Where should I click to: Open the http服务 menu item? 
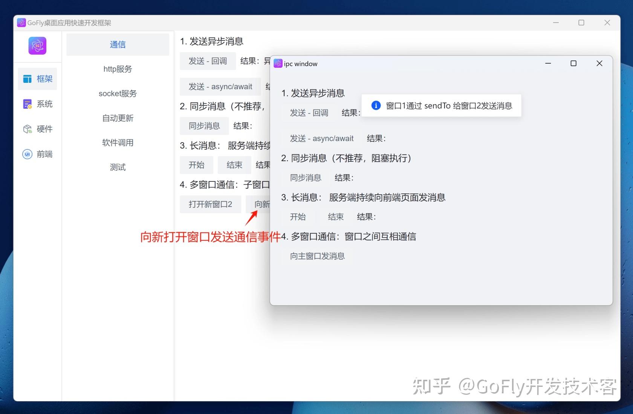pos(117,69)
